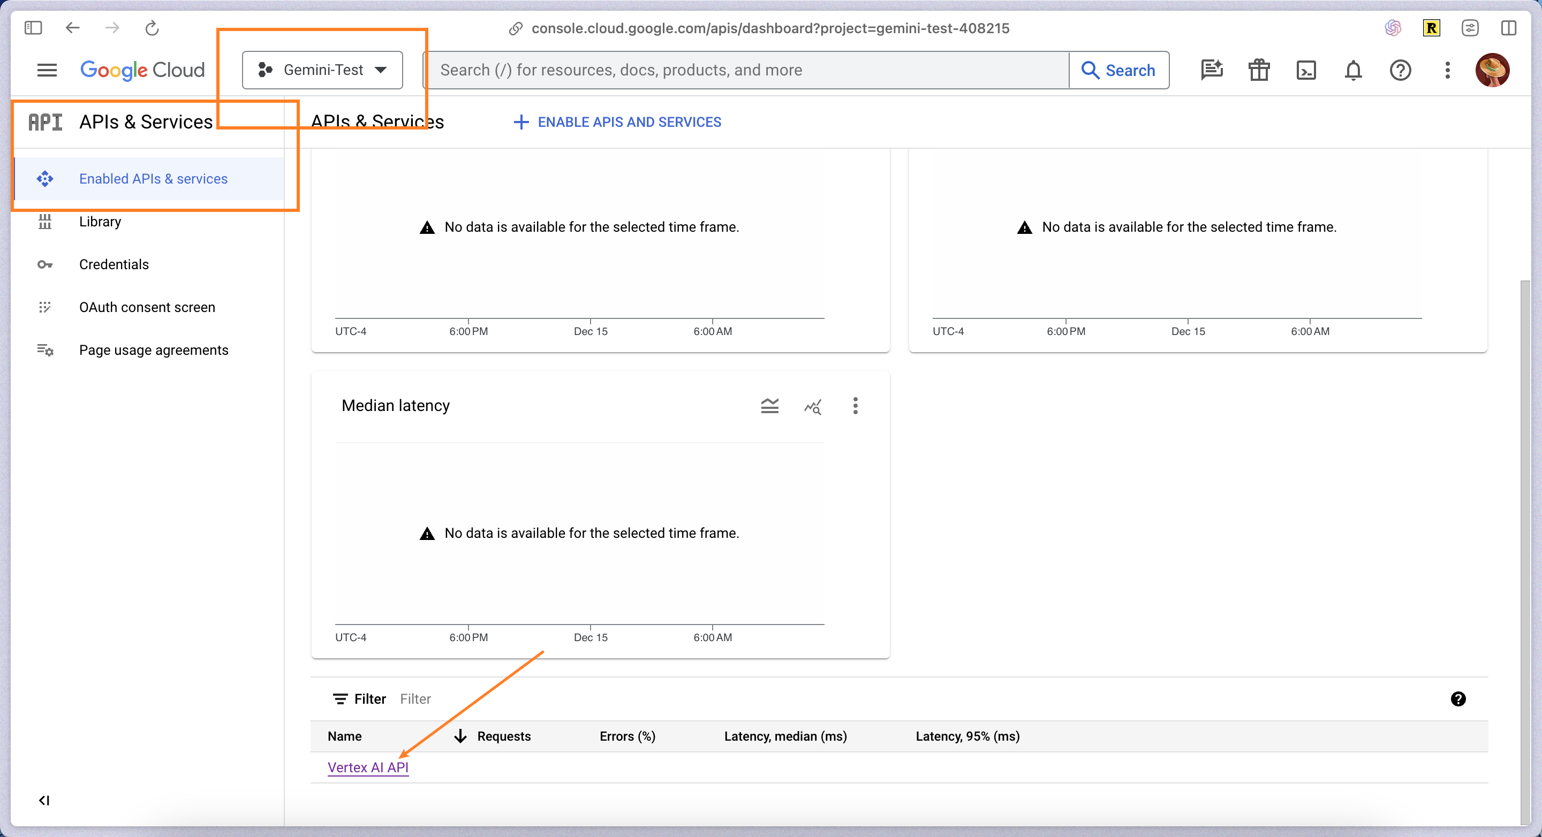Click ENABLE APIS AND SERVICES
The width and height of the screenshot is (1542, 837).
click(x=617, y=121)
